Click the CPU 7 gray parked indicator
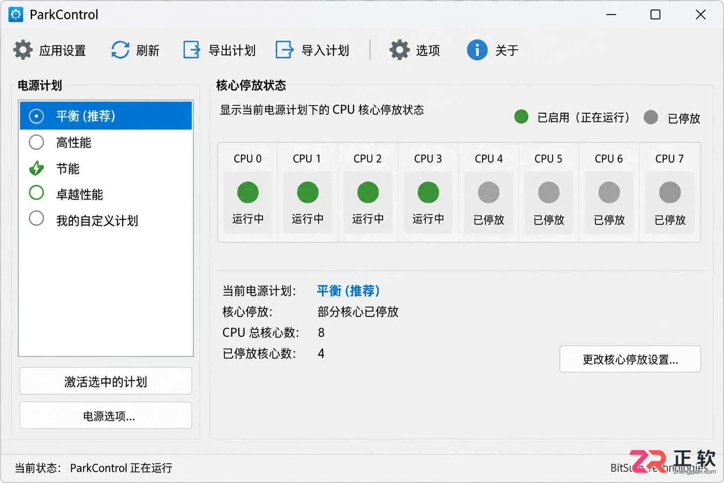724x483 pixels. pos(670,192)
